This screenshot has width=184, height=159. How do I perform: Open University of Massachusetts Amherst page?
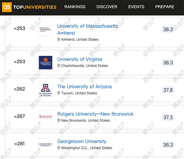coord(88,29)
